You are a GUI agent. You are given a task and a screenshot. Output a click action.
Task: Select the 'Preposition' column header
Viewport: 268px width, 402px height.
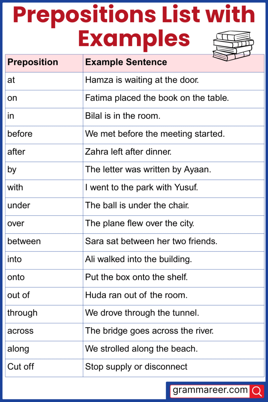point(33,62)
